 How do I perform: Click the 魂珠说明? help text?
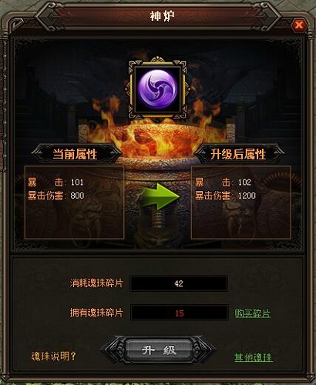pos(54,356)
